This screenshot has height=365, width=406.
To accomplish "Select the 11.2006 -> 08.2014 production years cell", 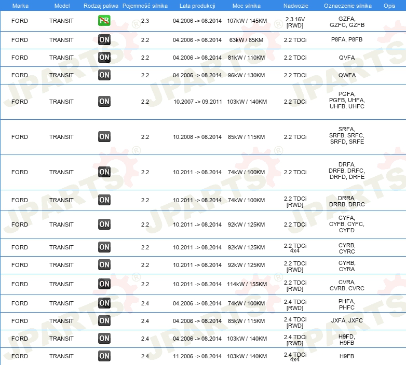I will [197, 356].
